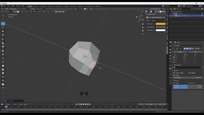Open Modifier properties wrench tab
Screen dimensions: 204x115
tap(170, 68)
